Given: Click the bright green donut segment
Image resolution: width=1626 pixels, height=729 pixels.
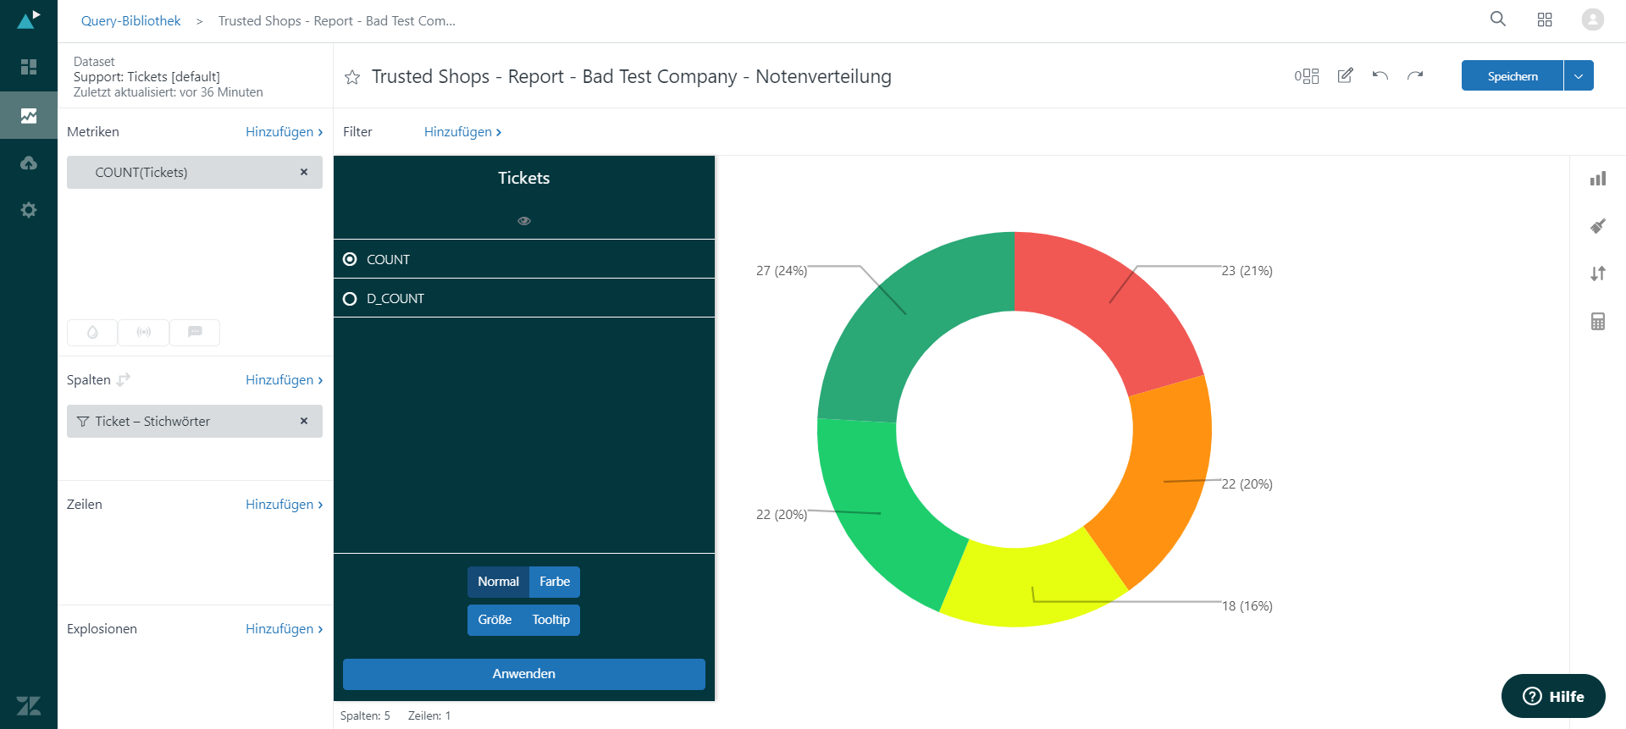Looking at the screenshot, I should 881,512.
